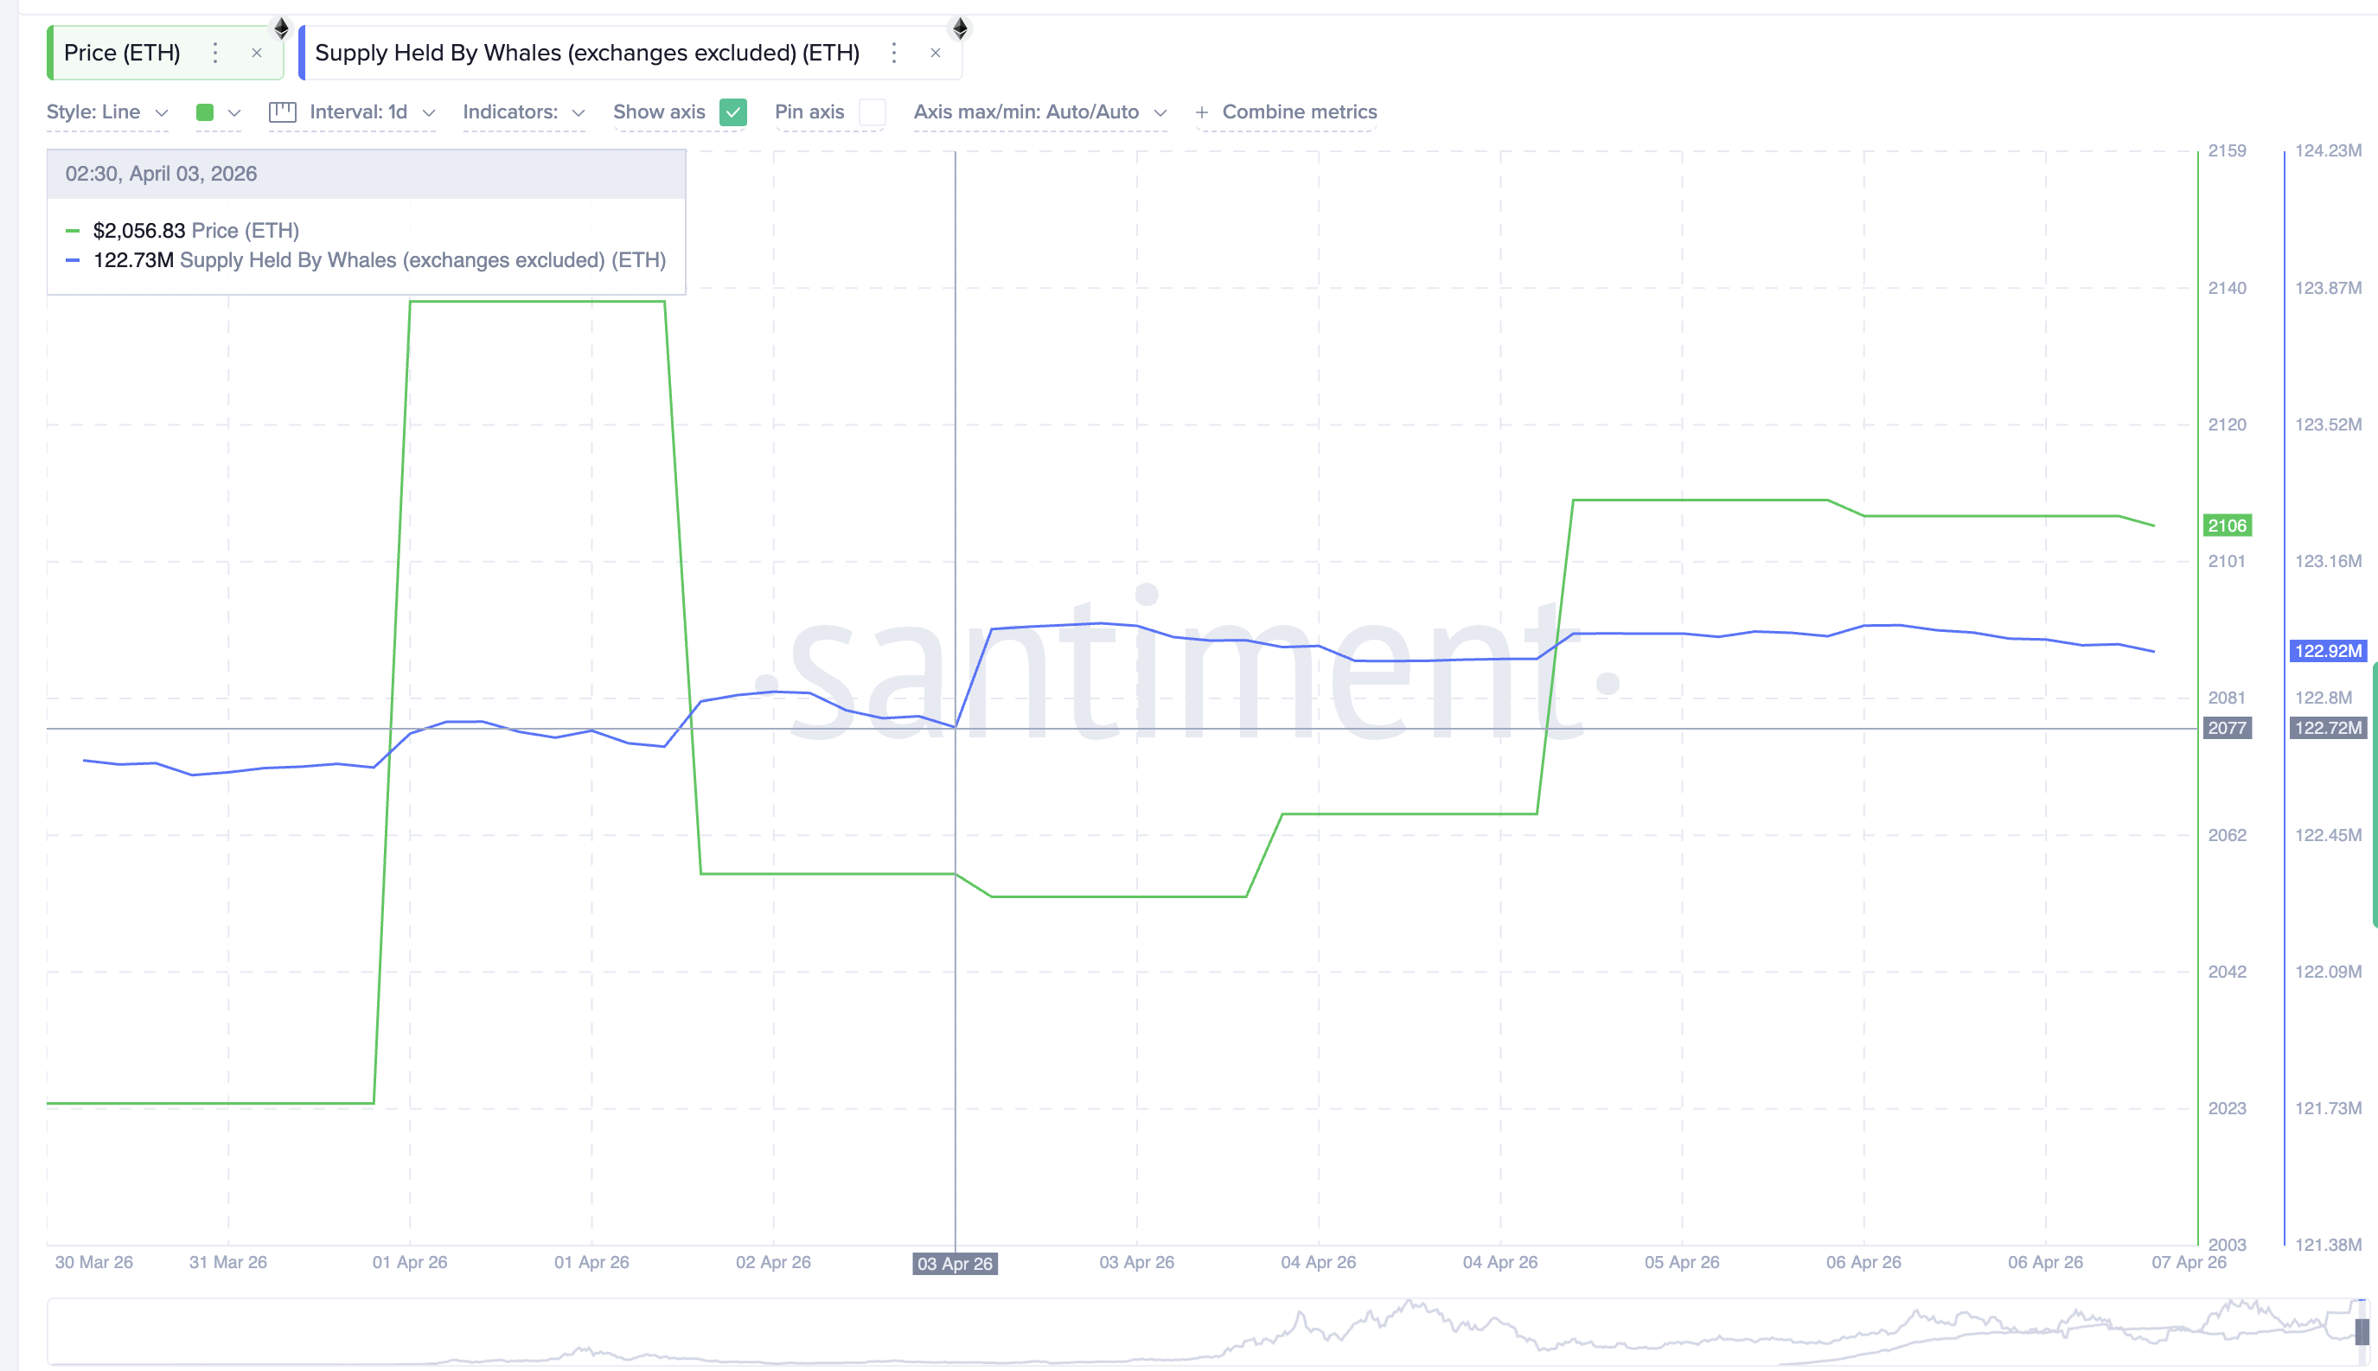The height and width of the screenshot is (1371, 2378).
Task: Open Supply Held By Whales options menu
Action: click(x=894, y=53)
